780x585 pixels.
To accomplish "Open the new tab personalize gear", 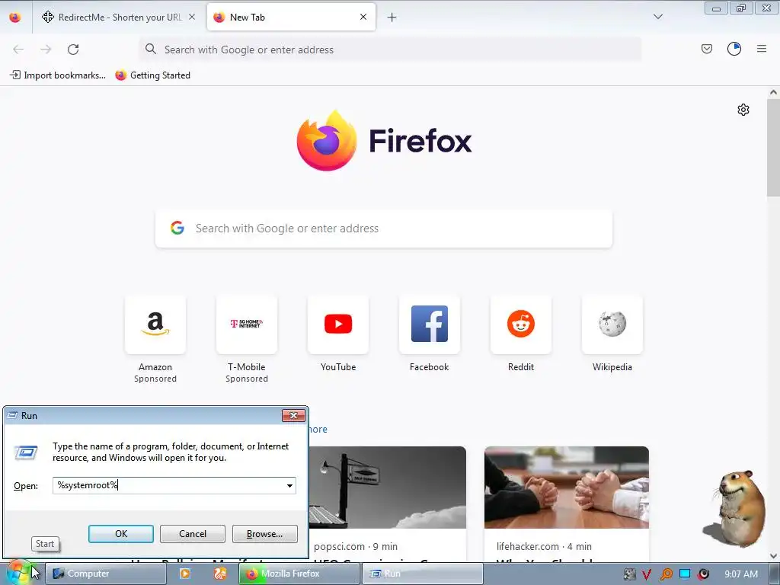I will coord(743,110).
